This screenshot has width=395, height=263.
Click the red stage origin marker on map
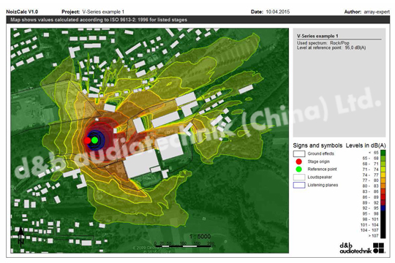[88, 140]
